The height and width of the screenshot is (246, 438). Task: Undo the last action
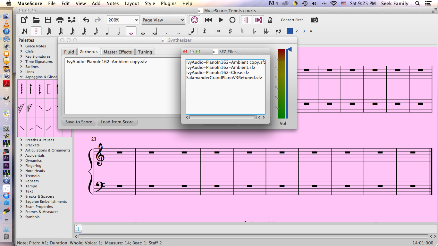pos(86,20)
